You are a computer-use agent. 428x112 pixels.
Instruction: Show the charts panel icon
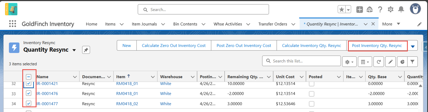[x=402, y=62]
